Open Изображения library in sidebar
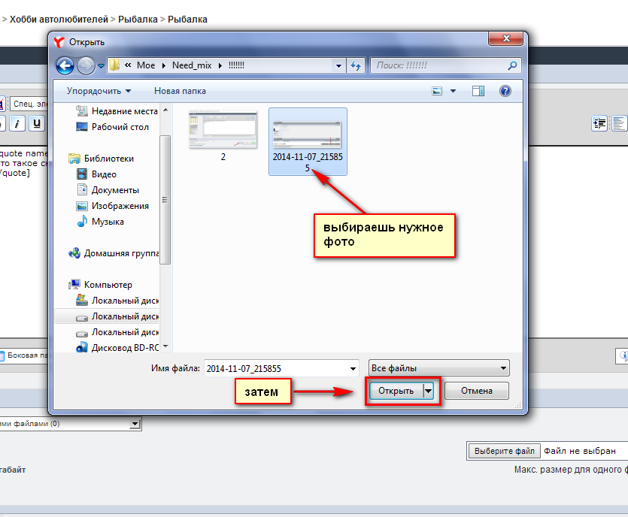Screen dimensions: 628x517 120,206
